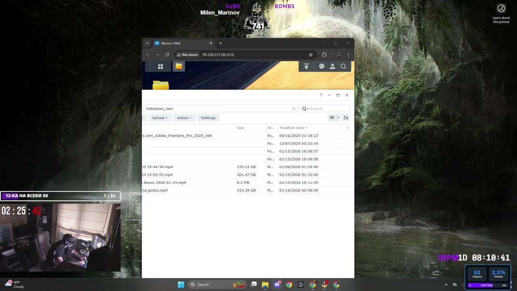Screen dimensions: 517x291
Task: Click the 01/15/2026 18:08:37 date cell
Action: (298, 151)
